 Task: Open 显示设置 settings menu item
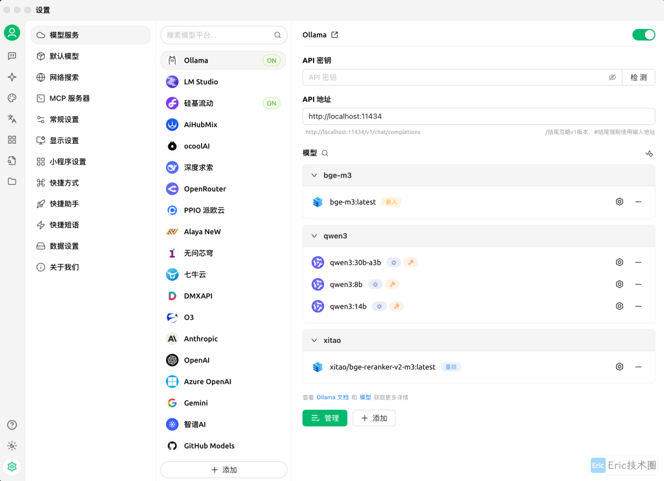(90, 141)
